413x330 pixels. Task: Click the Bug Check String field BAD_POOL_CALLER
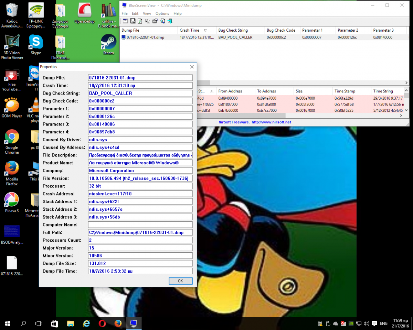(x=140, y=93)
